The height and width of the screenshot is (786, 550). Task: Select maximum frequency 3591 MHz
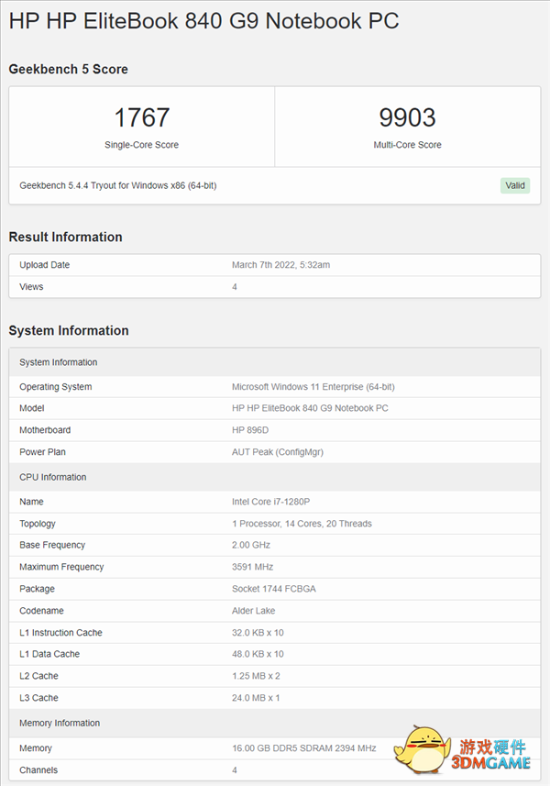(x=252, y=567)
